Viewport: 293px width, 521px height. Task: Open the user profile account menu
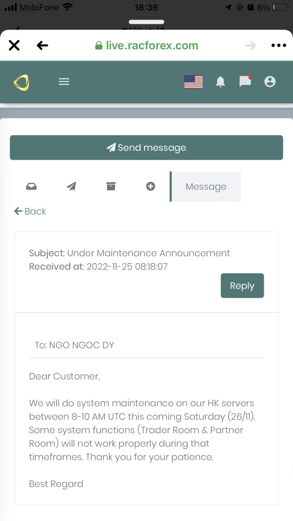coord(270,82)
